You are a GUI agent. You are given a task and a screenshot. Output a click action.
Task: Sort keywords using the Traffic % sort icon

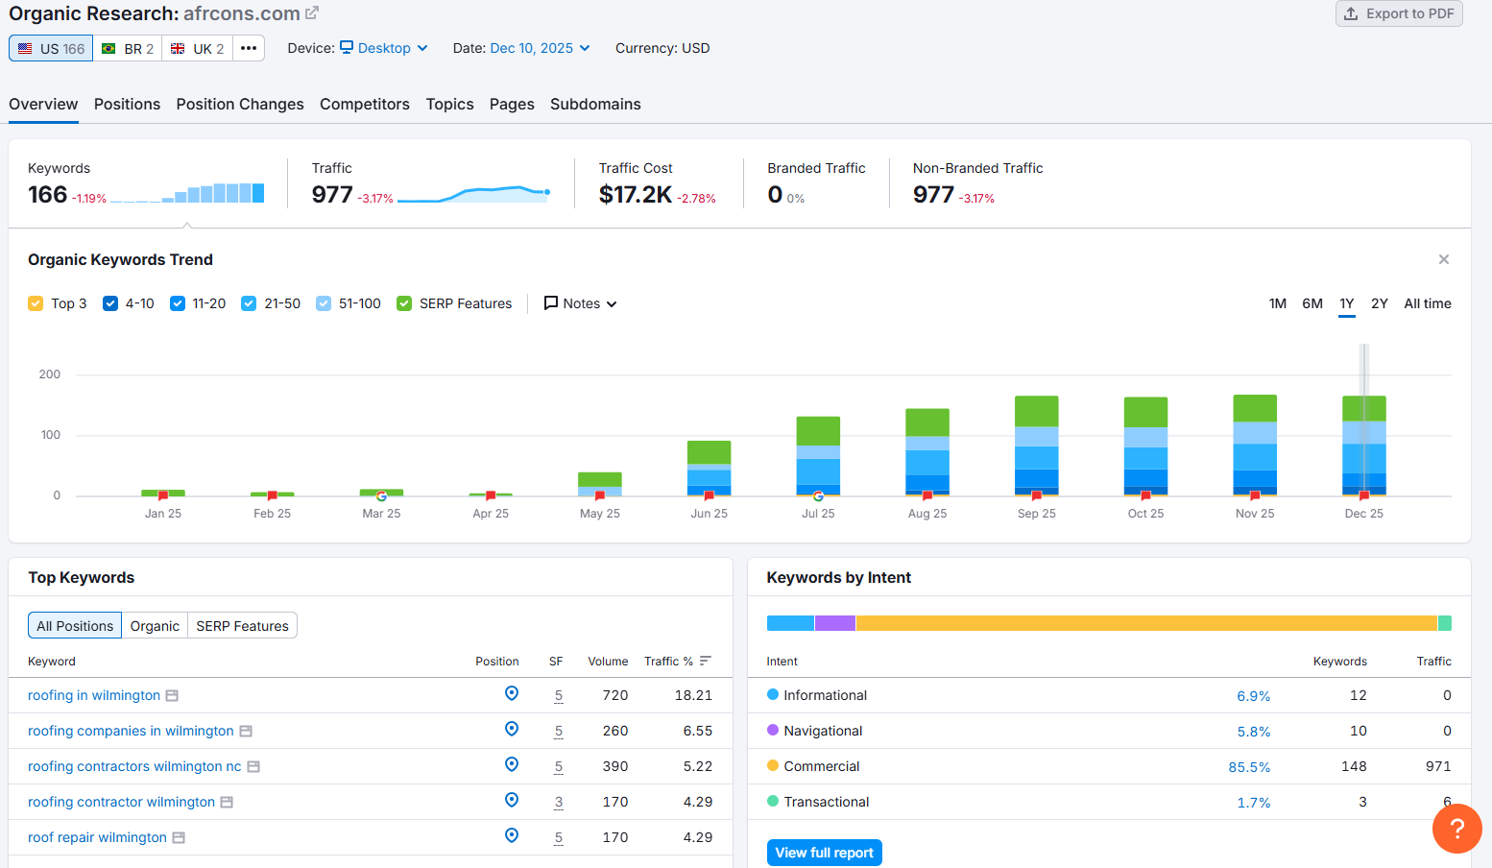pos(705,661)
